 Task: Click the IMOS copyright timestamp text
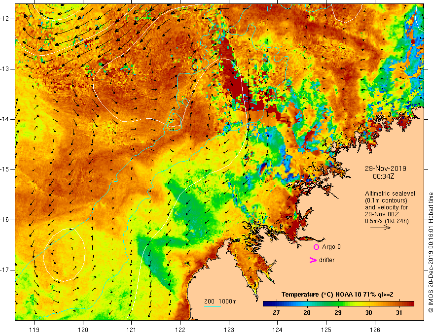(431, 252)
